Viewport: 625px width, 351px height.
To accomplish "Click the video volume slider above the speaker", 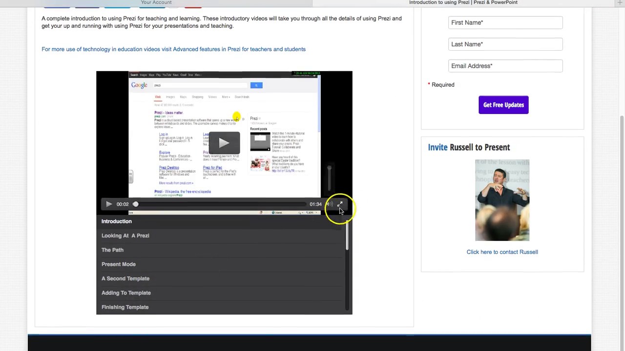I will pos(329,179).
